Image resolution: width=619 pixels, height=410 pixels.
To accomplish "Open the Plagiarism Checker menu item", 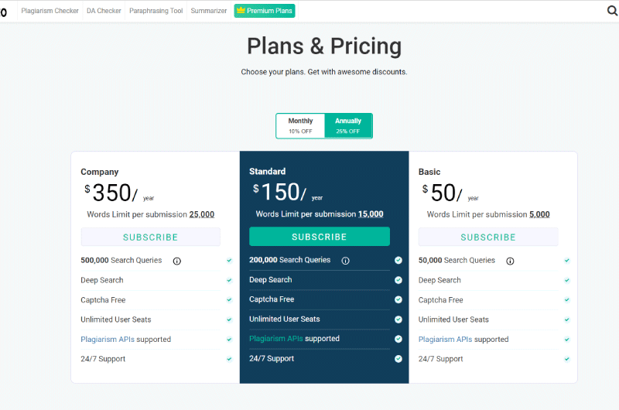I will click(x=50, y=11).
